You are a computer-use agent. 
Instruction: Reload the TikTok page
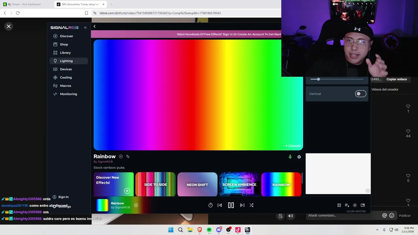(x=18, y=13)
